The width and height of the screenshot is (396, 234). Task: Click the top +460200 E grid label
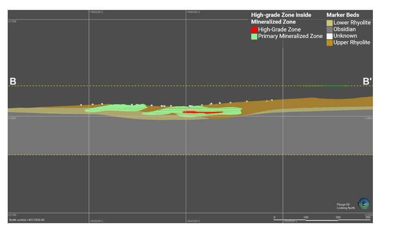96,12
